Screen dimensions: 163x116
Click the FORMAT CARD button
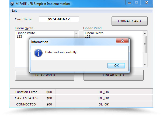130,21
